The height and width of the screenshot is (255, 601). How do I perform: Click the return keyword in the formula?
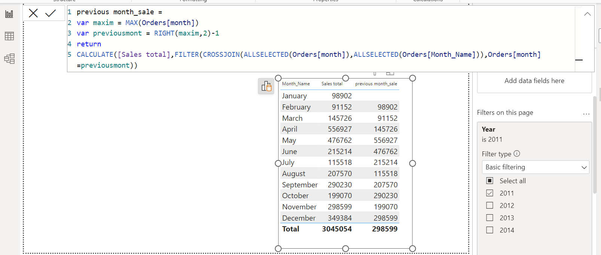pyautogui.click(x=89, y=44)
